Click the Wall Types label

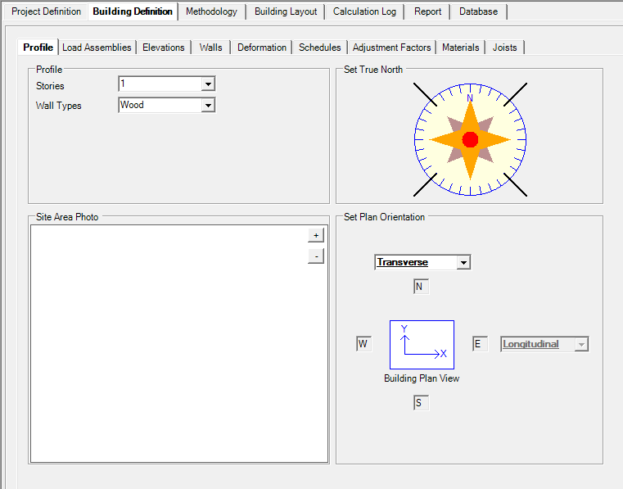pyautogui.click(x=58, y=106)
